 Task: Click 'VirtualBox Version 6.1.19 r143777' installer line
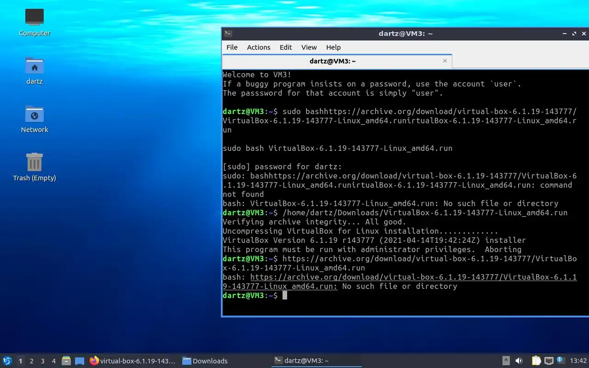click(374, 240)
